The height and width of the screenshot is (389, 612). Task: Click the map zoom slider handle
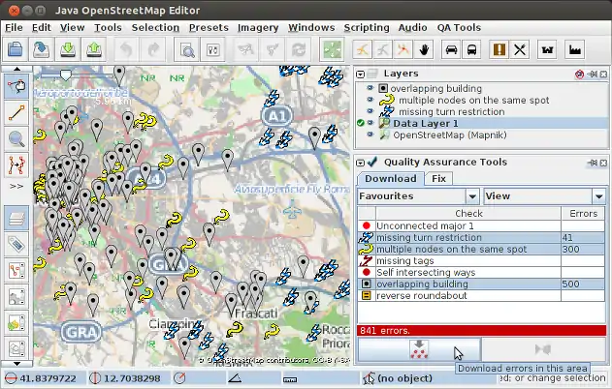point(65,74)
